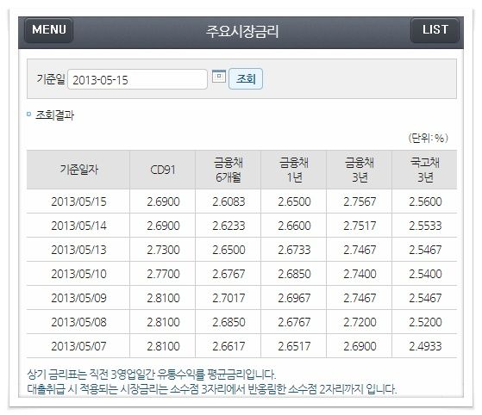482x415 pixels.
Task: Click CD91 value 2.6900 for 2013/05/14
Action: (x=163, y=226)
